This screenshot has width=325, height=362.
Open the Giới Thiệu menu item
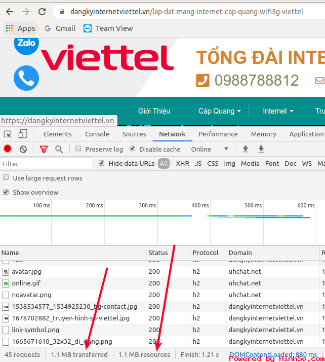154,111
